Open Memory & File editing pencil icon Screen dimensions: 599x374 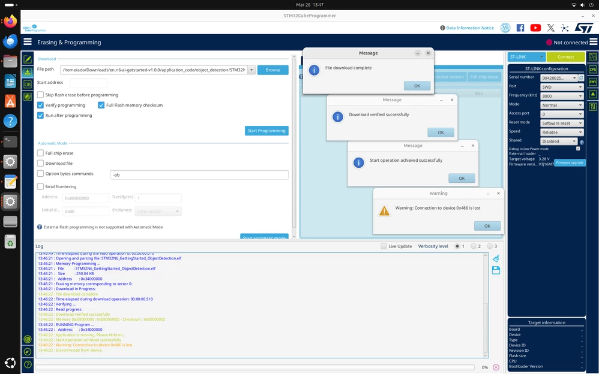[28, 59]
